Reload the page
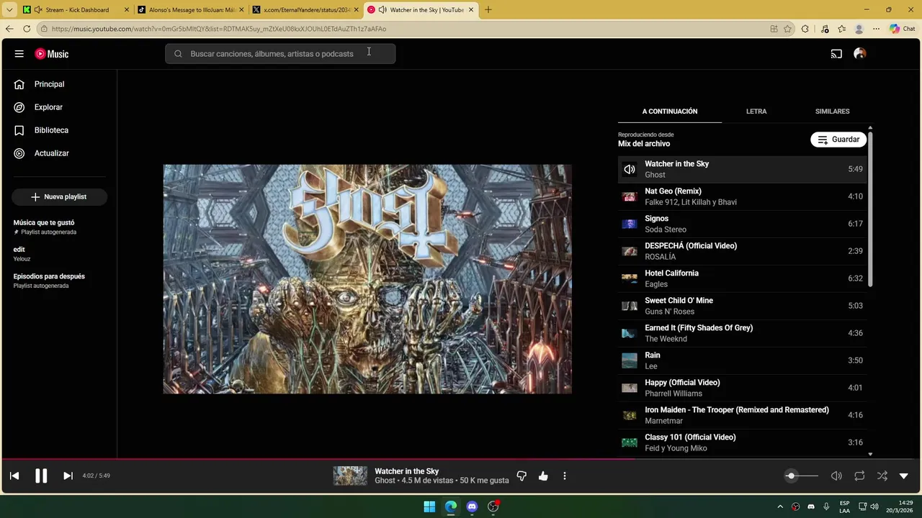922x518 pixels. coord(27,29)
